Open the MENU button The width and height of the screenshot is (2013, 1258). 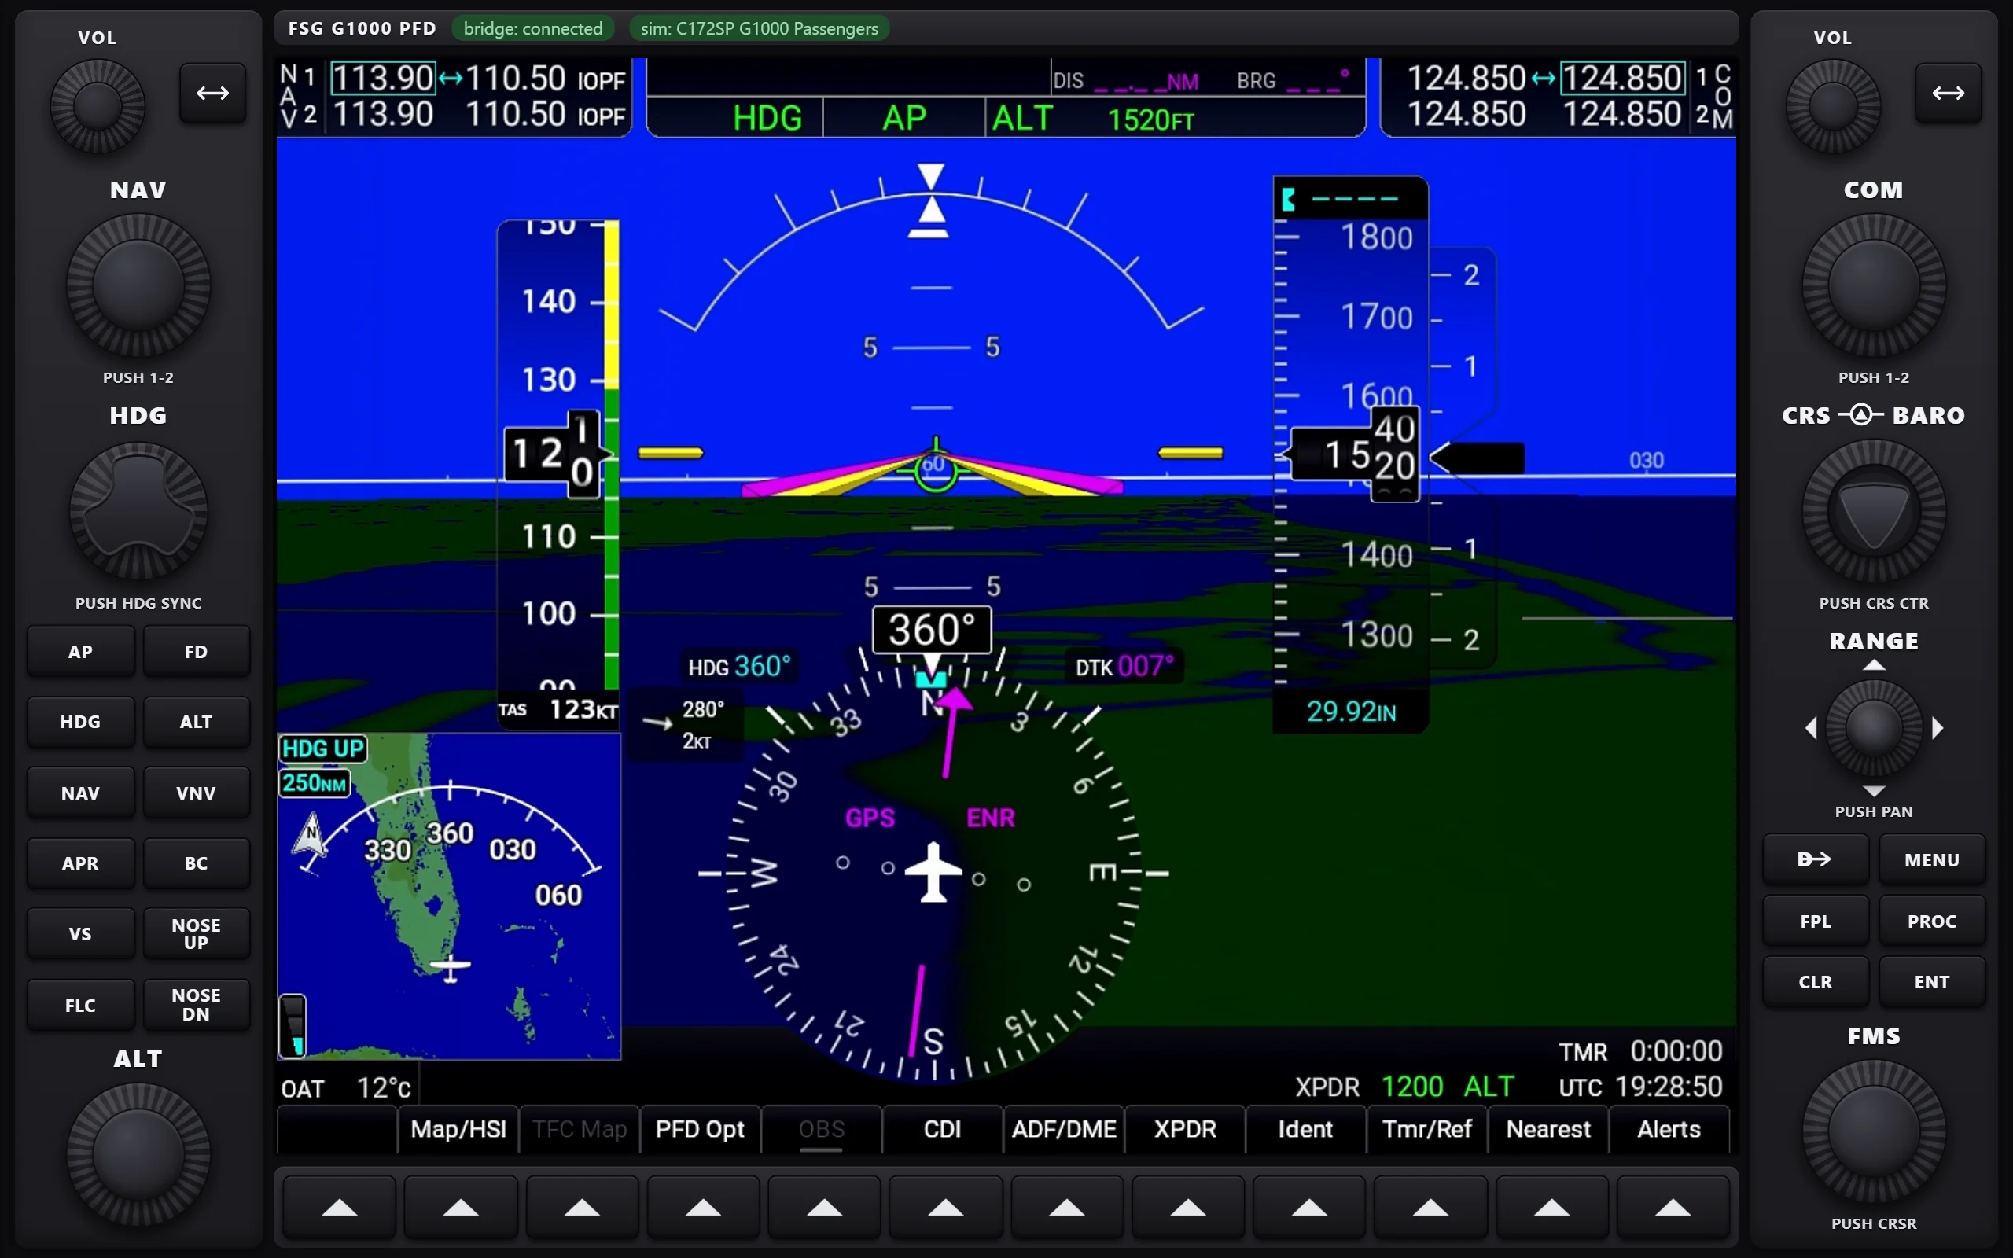click(1931, 859)
